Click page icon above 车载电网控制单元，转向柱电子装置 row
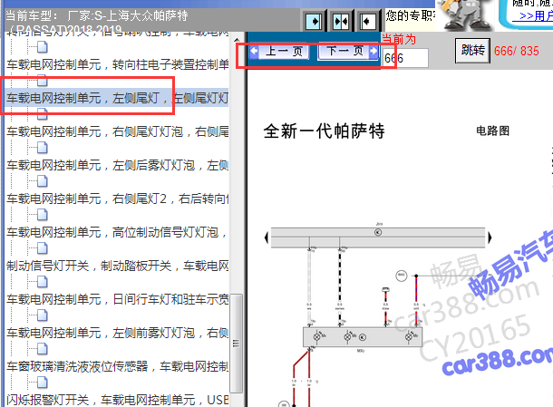 coord(43,47)
